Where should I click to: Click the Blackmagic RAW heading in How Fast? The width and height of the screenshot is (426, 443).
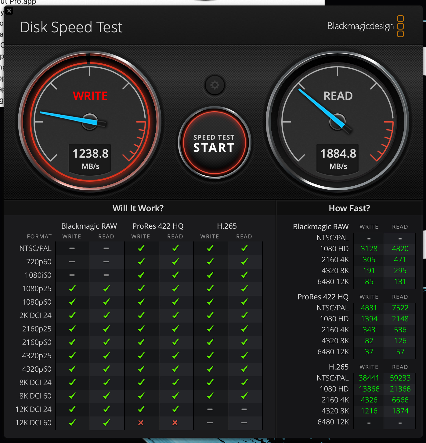(321, 227)
